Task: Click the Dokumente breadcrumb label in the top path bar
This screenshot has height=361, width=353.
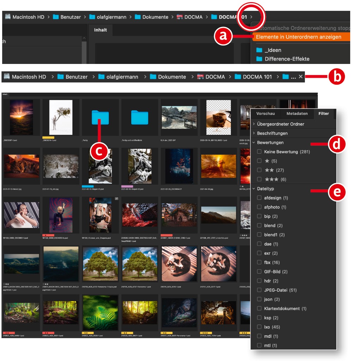Action: [x=155, y=17]
